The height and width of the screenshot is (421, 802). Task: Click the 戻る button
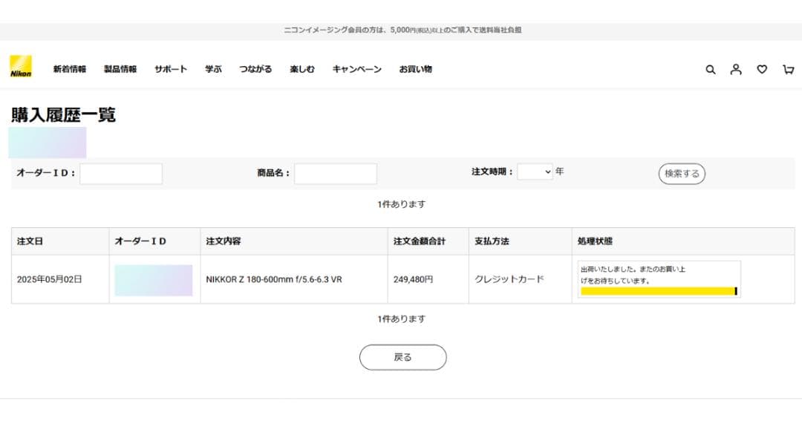(x=403, y=358)
